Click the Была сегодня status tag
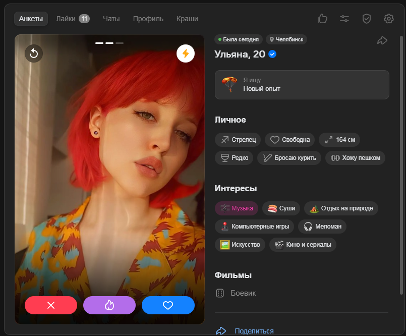The height and width of the screenshot is (336, 406). [x=238, y=39]
